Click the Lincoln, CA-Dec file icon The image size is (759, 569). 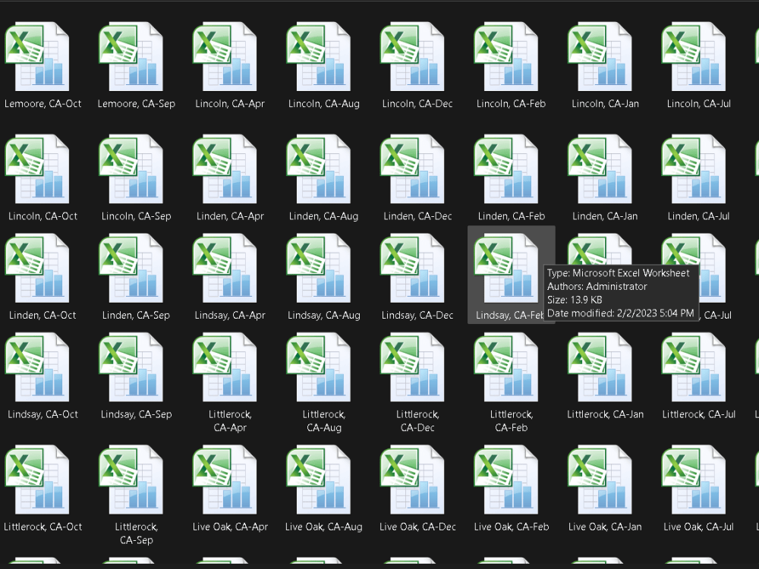coord(413,57)
